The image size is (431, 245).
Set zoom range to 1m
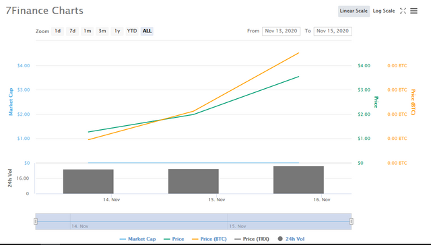pos(88,31)
